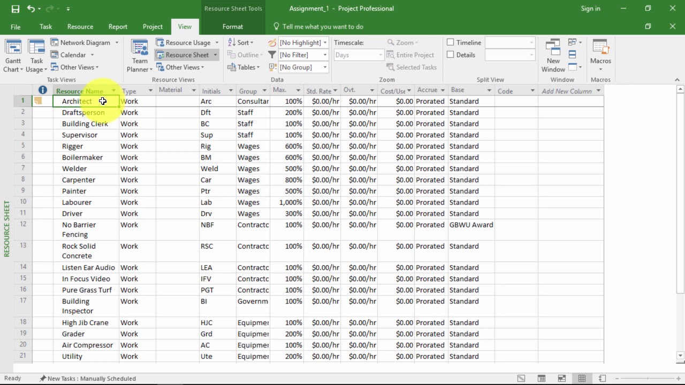
Task: Select the Pure Grass Turf resource cell
Action: coord(86,290)
